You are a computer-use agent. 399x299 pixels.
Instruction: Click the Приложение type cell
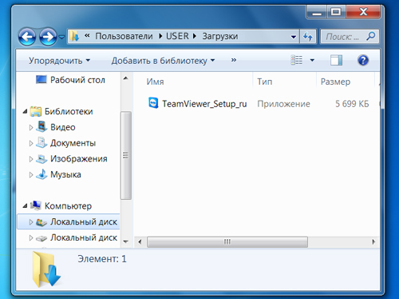(x=283, y=104)
